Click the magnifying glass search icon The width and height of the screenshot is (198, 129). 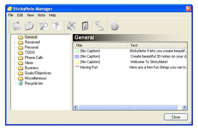tap(44, 26)
